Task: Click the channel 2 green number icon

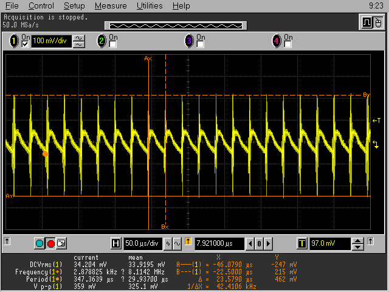Action: tap(102, 41)
